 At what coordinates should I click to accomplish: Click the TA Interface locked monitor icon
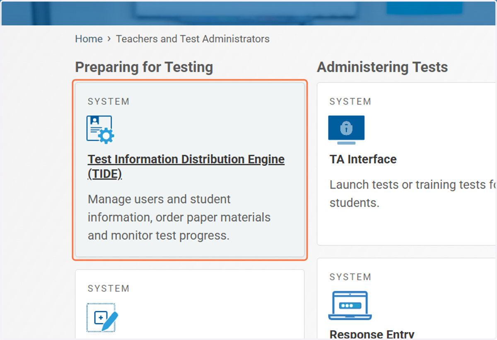tap(346, 130)
